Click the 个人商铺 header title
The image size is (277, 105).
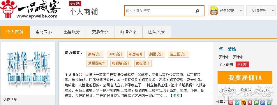[83, 12]
